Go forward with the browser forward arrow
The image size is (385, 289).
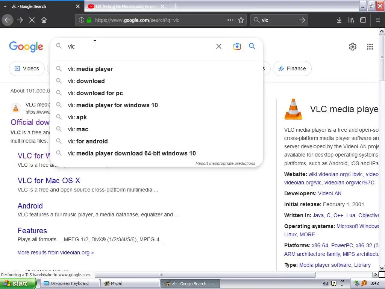(20, 20)
